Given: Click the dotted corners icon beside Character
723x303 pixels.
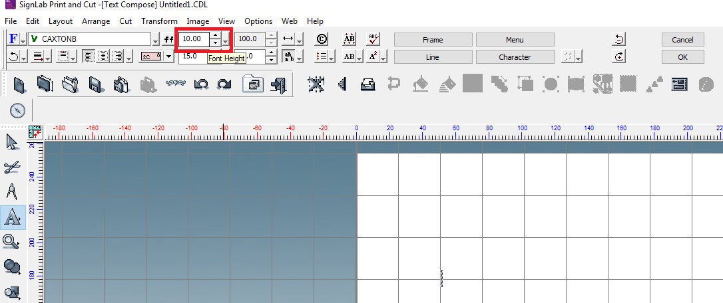Looking at the screenshot, I should [568, 56].
